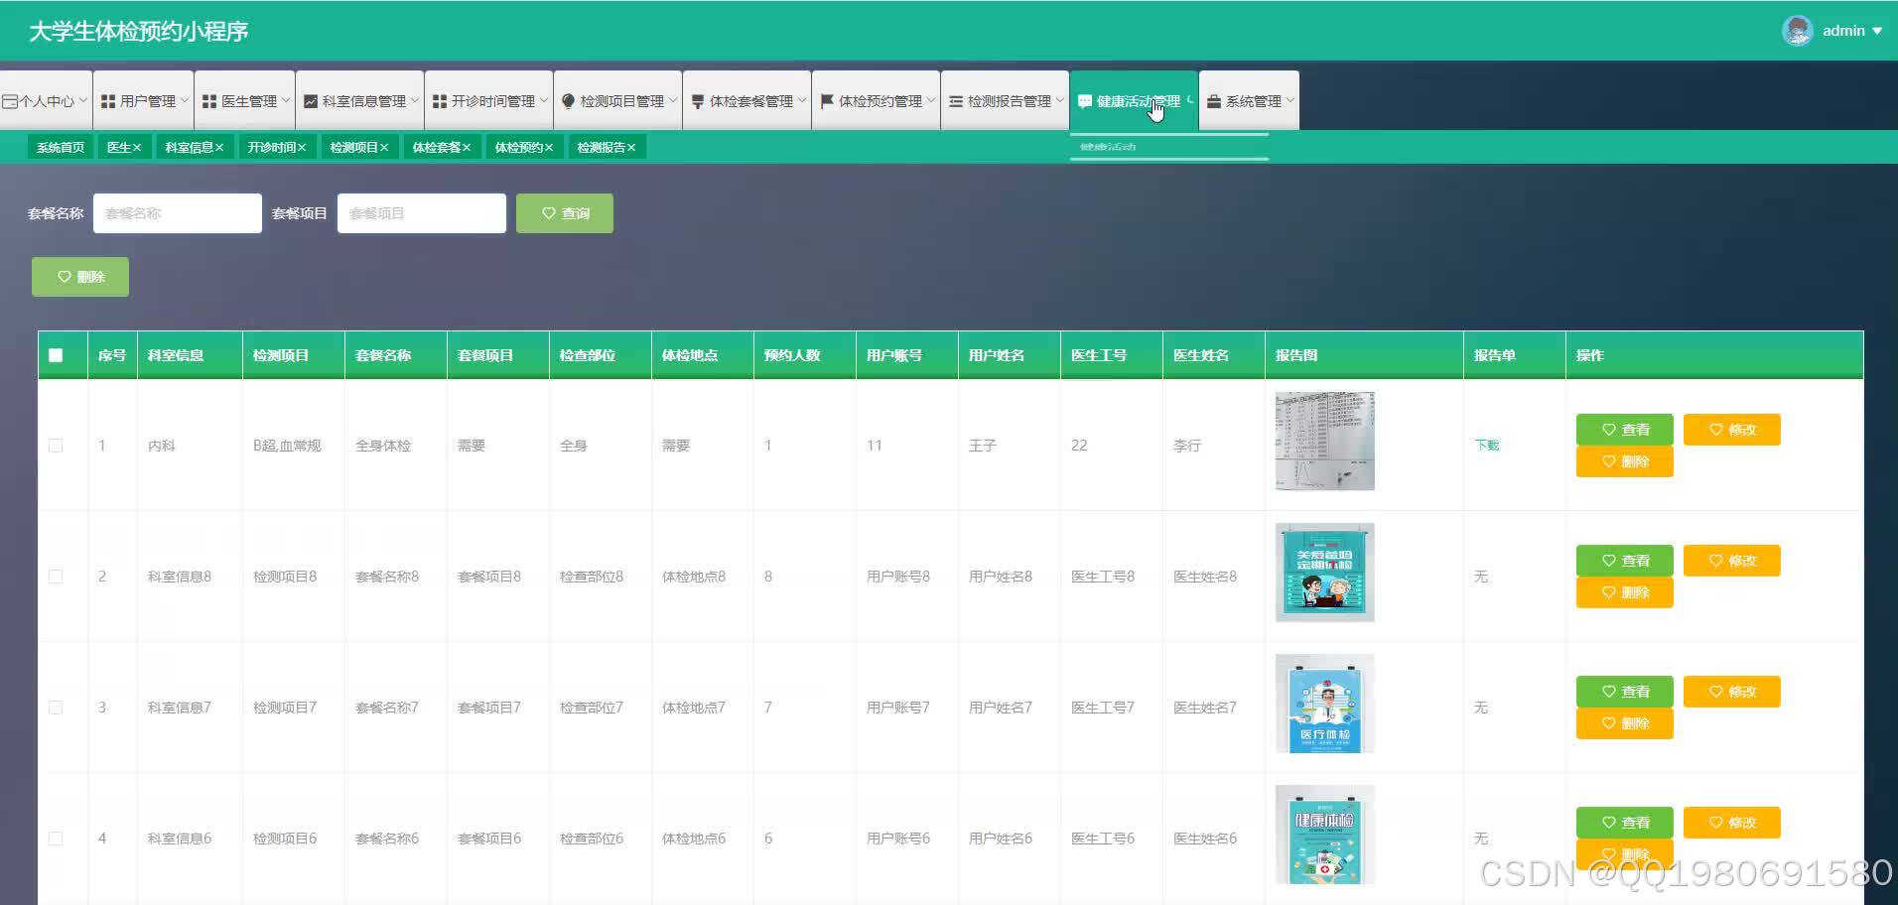Click 修改 button for row 用户姓名6
The image size is (1898, 905).
[1732, 823]
